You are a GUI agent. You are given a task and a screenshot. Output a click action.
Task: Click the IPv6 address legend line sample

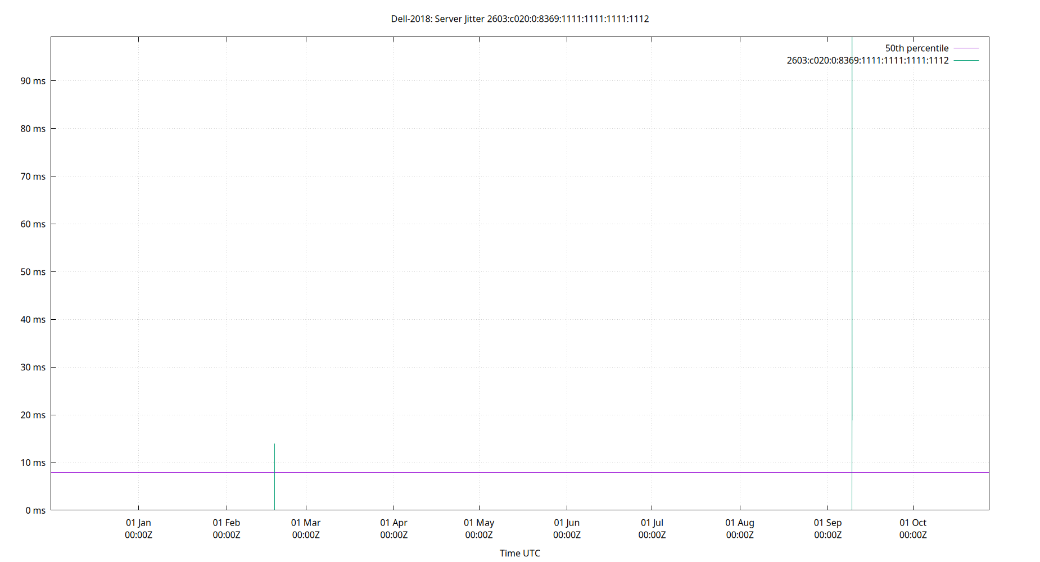click(x=967, y=60)
